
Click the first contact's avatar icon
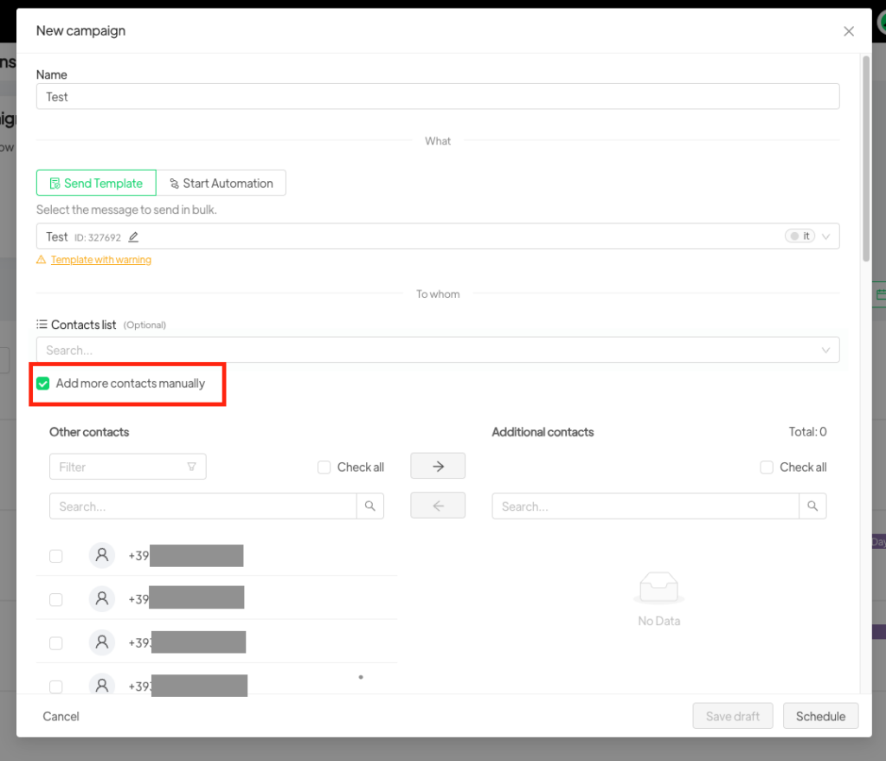[102, 555]
